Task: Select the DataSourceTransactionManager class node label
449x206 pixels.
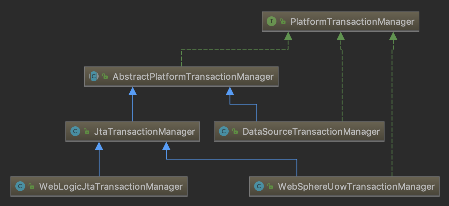Action: [311, 132]
